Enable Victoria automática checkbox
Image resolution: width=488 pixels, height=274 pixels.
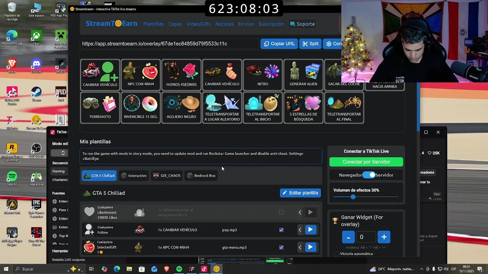[336, 254]
